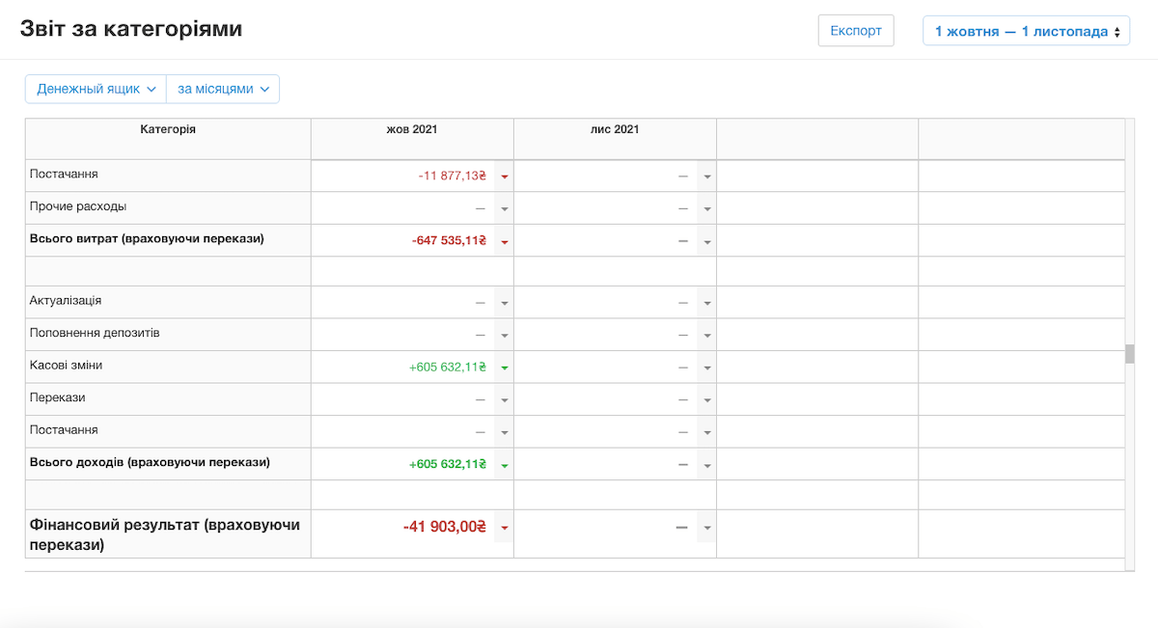Open the date range selector for 1 жовтня — 1 листопада

click(x=1026, y=31)
